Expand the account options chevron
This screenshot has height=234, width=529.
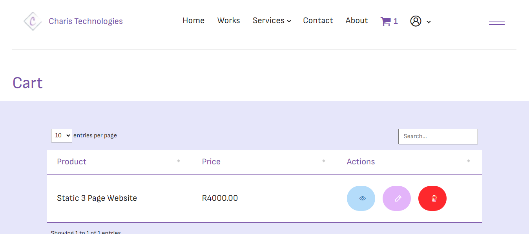coord(429,22)
